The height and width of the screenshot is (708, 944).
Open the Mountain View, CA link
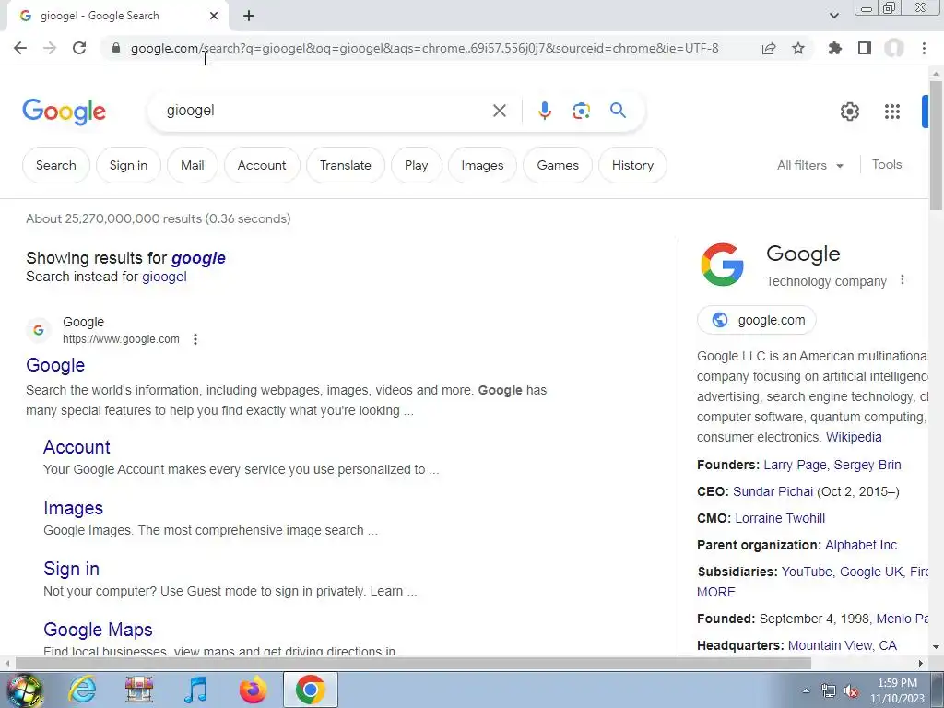(843, 645)
